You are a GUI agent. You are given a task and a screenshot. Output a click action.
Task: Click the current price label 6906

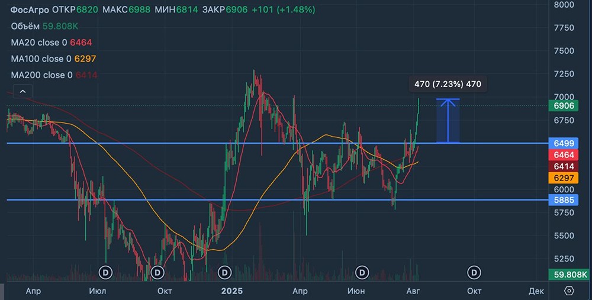pos(564,106)
